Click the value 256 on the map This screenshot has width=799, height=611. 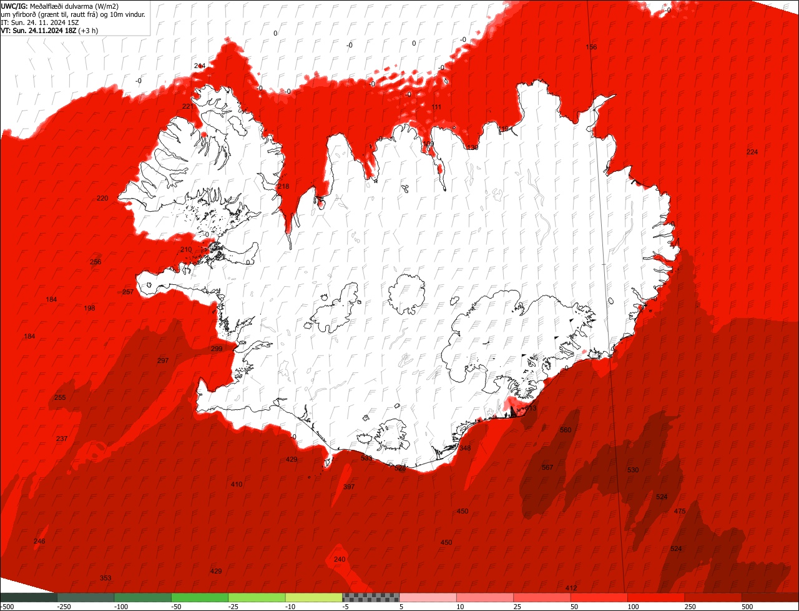click(x=96, y=262)
